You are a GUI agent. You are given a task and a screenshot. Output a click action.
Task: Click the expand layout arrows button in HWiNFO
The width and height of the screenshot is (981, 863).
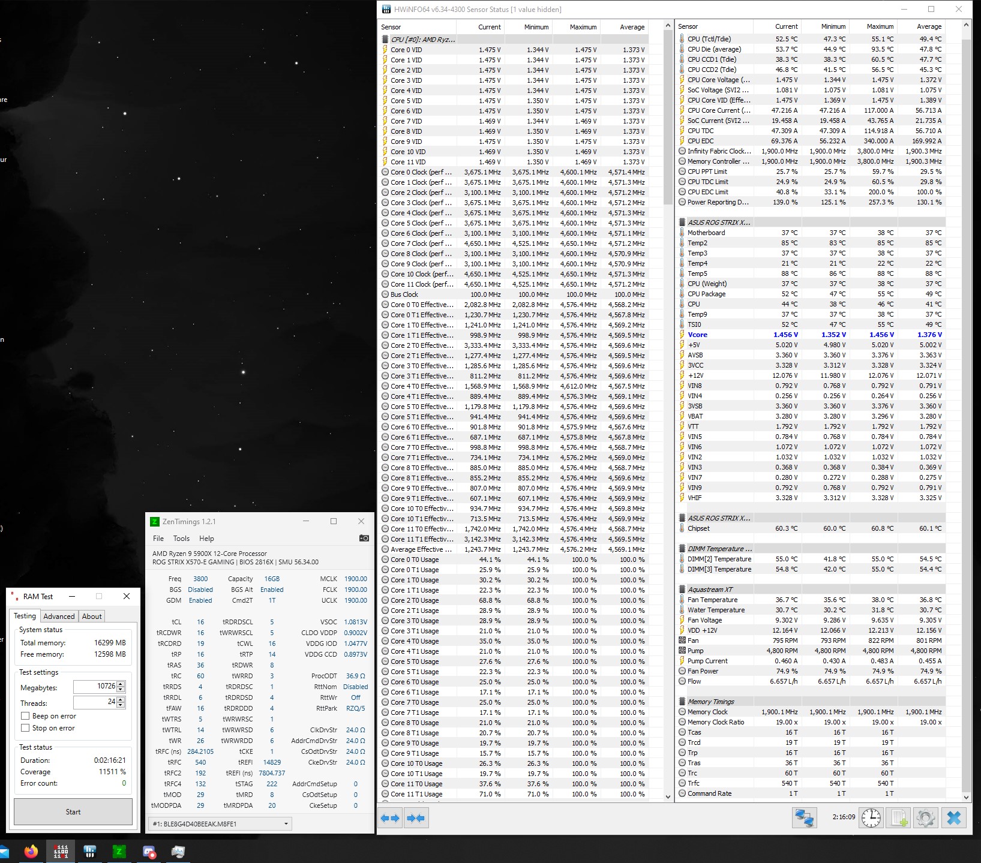tap(391, 818)
